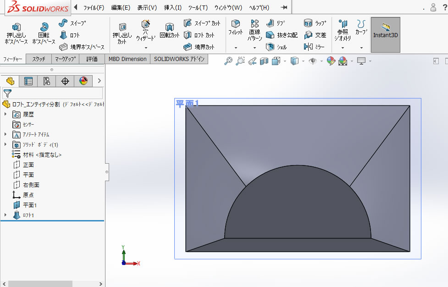
Task: Select 押し出しボス/ベース extrude tool
Action: click(x=17, y=34)
